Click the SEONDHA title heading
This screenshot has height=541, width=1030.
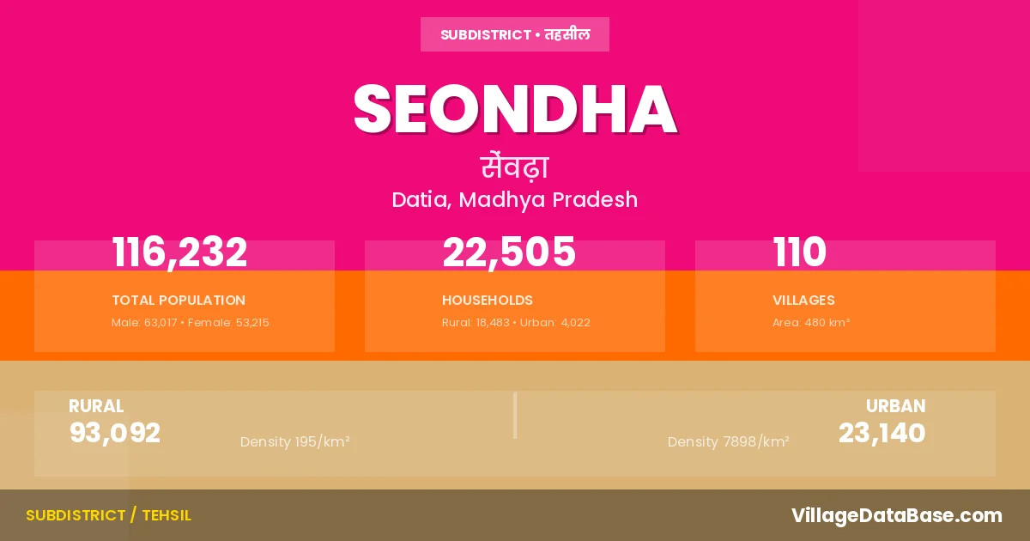click(x=515, y=109)
